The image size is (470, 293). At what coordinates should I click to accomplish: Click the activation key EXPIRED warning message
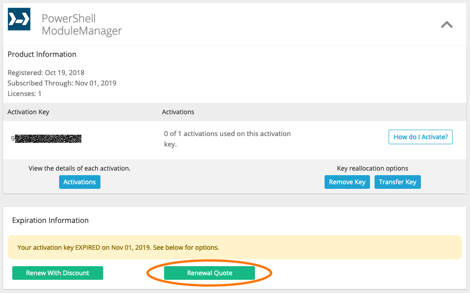[235, 248]
